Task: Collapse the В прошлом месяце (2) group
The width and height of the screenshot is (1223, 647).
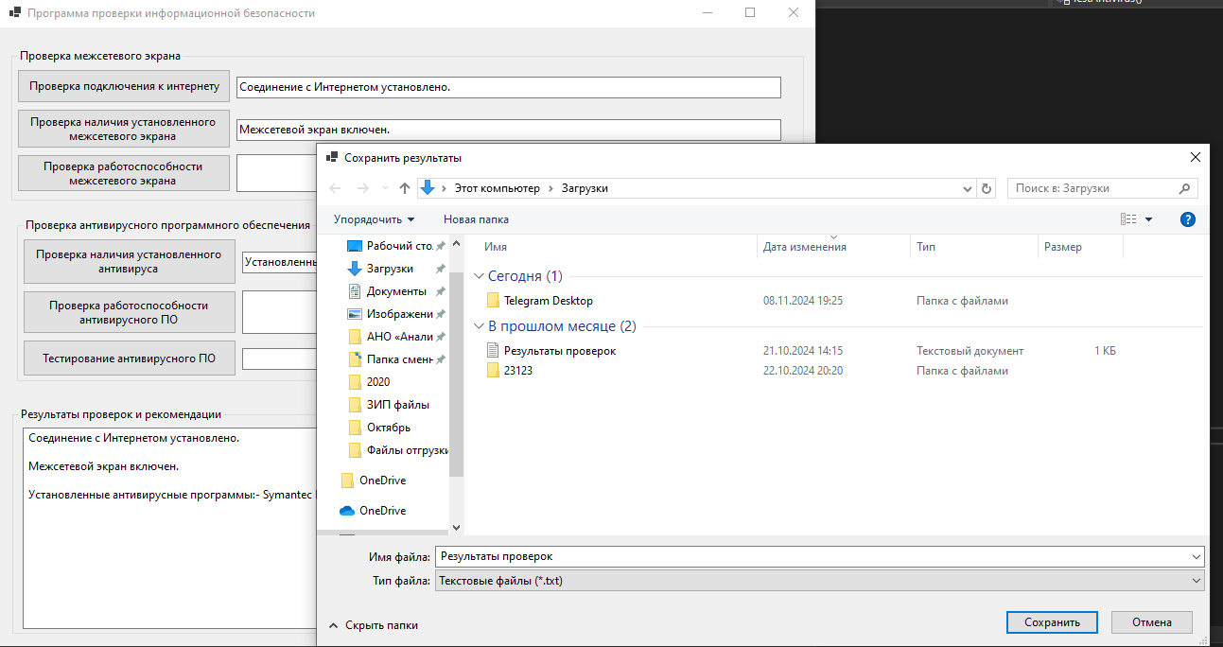Action: [479, 326]
